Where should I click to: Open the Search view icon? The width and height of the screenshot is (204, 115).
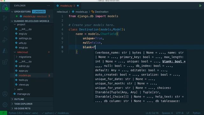point(5,28)
